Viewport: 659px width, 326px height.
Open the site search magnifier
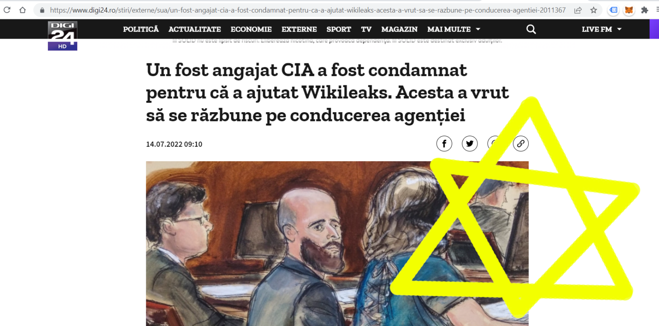pyautogui.click(x=531, y=29)
